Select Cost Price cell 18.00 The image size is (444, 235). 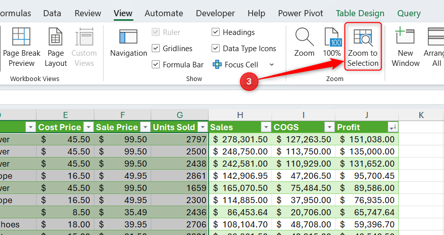[65, 224]
